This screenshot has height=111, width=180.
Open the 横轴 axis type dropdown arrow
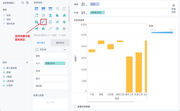(x=87, y=5)
